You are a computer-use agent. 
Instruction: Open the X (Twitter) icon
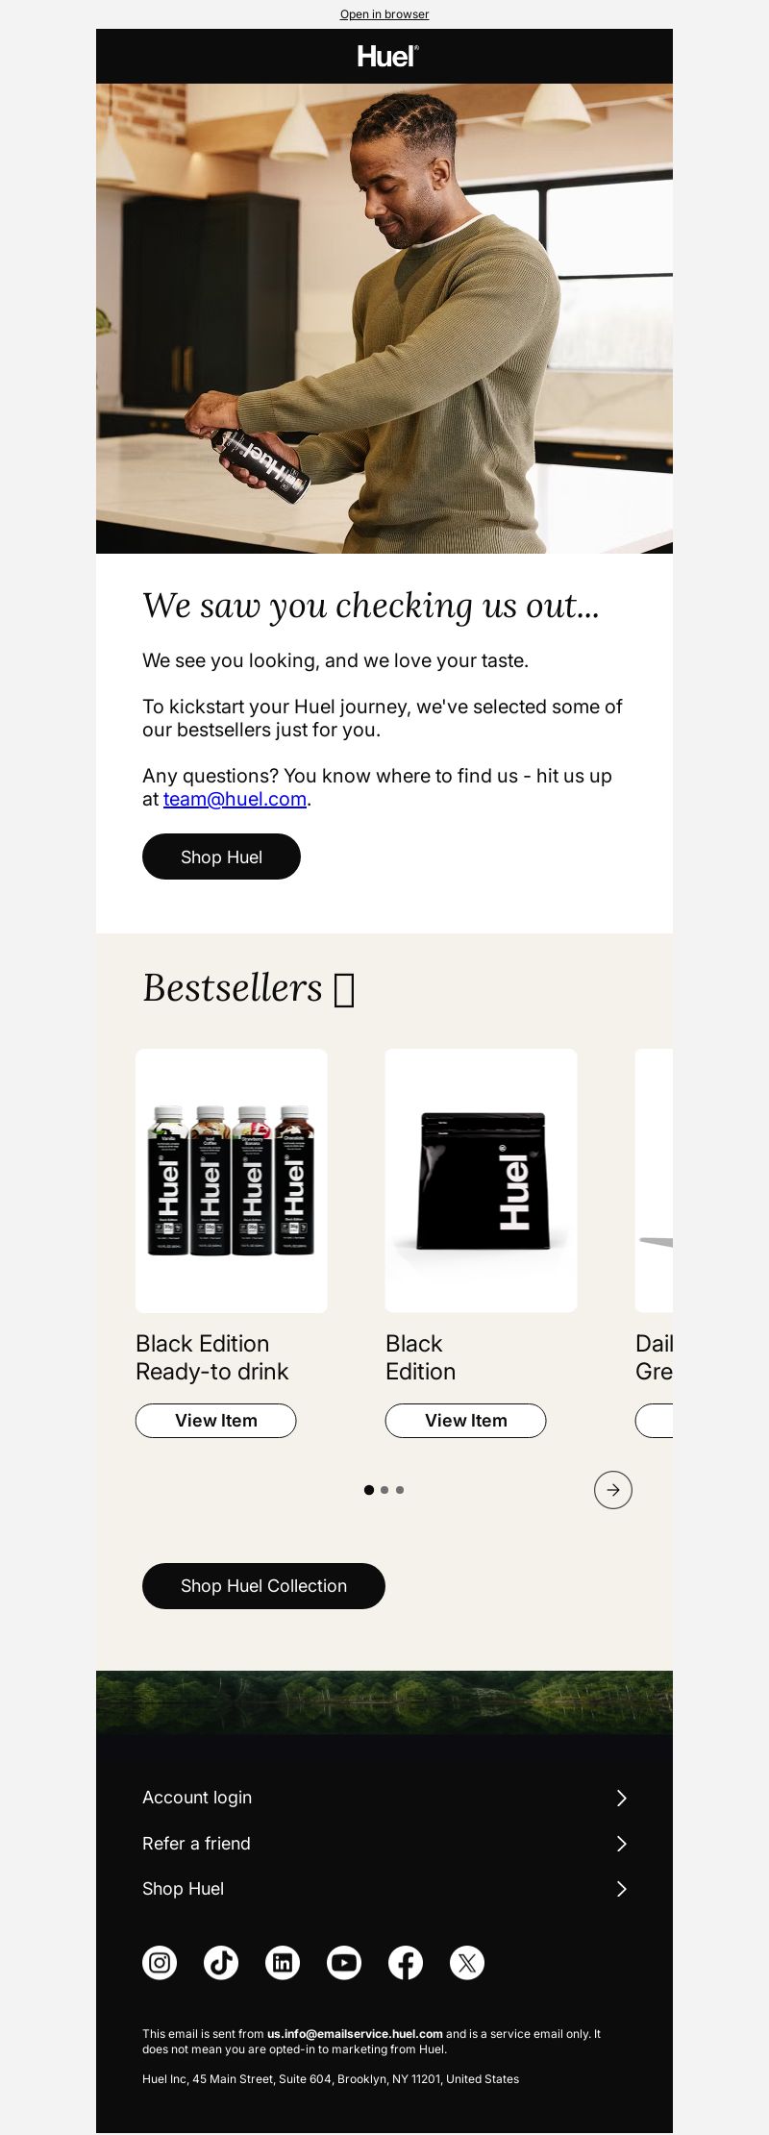467,1963
